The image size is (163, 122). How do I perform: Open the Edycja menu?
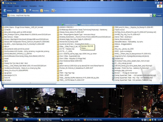coord(10,6)
